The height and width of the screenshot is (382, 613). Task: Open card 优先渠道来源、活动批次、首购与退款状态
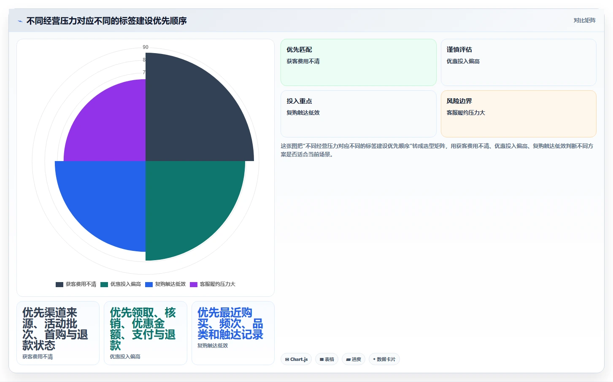click(x=58, y=333)
